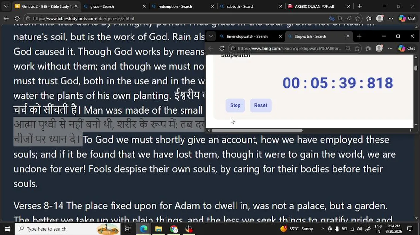Click the biblestudytools.com address bar
Viewport: 420px width, 235px height.
177,18
